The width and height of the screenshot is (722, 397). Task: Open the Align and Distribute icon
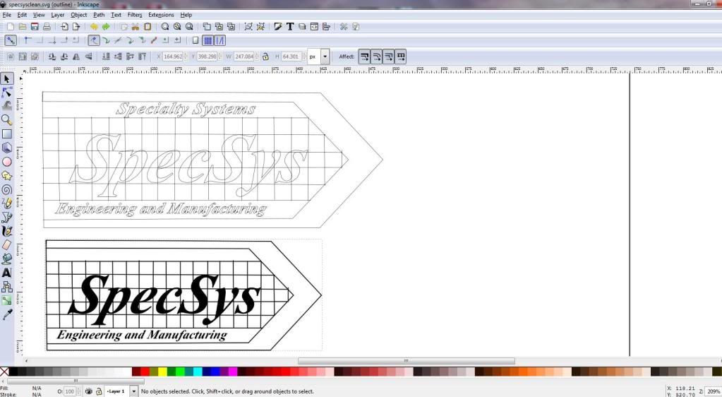coord(327,27)
